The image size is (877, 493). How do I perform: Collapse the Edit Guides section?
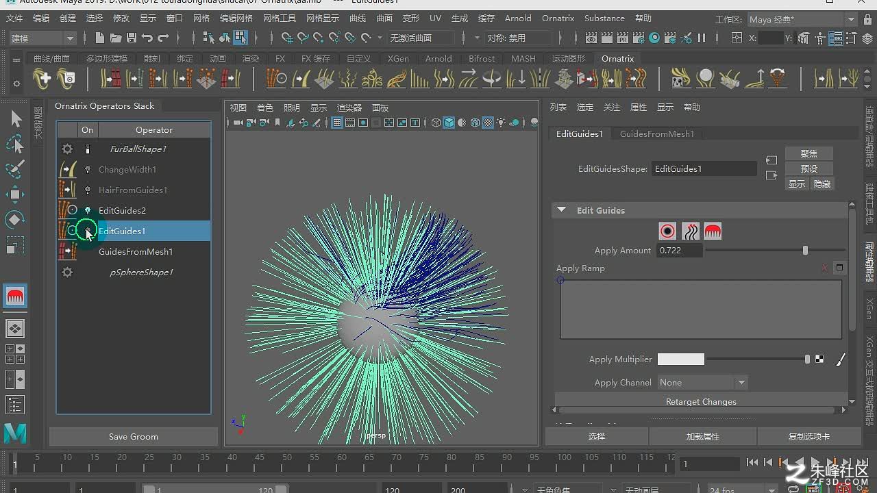tap(562, 210)
